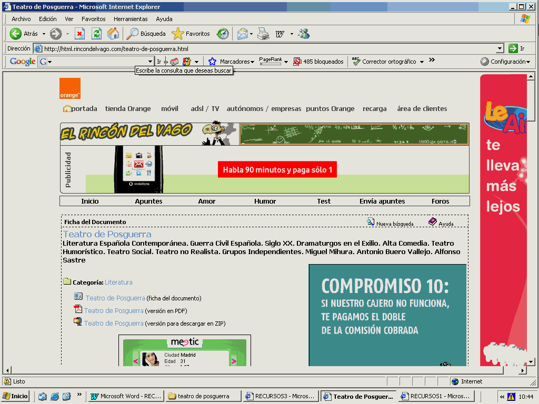The height and width of the screenshot is (404, 539).
Task: Click the Foros navigation tab
Action: pyautogui.click(x=441, y=201)
